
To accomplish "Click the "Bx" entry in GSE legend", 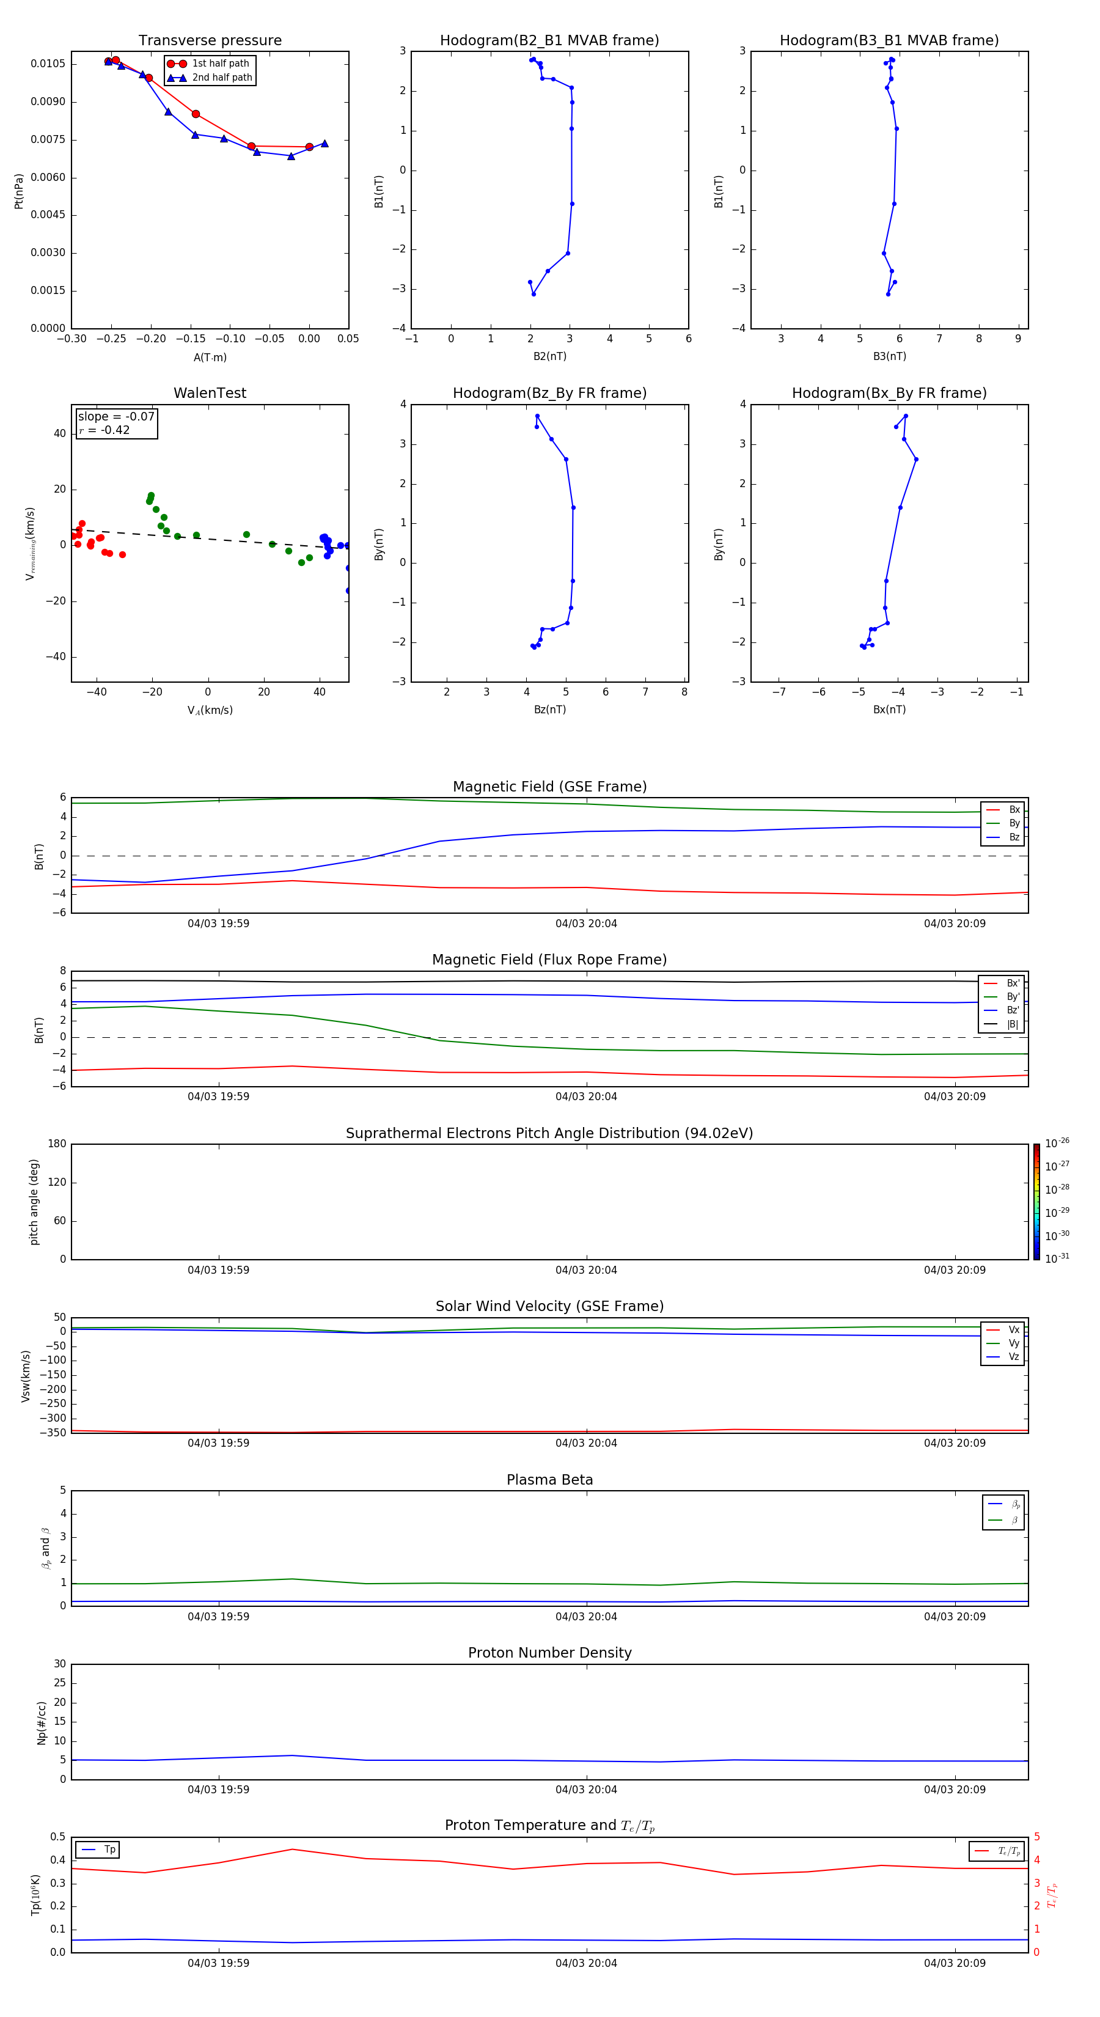I will (x=1003, y=810).
